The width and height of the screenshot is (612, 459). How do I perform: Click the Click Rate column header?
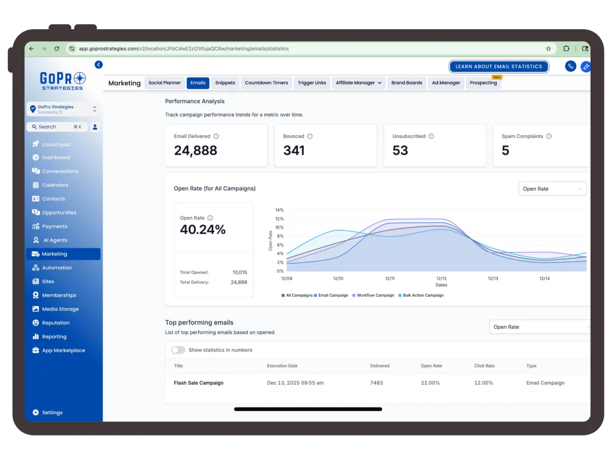tap(484, 366)
